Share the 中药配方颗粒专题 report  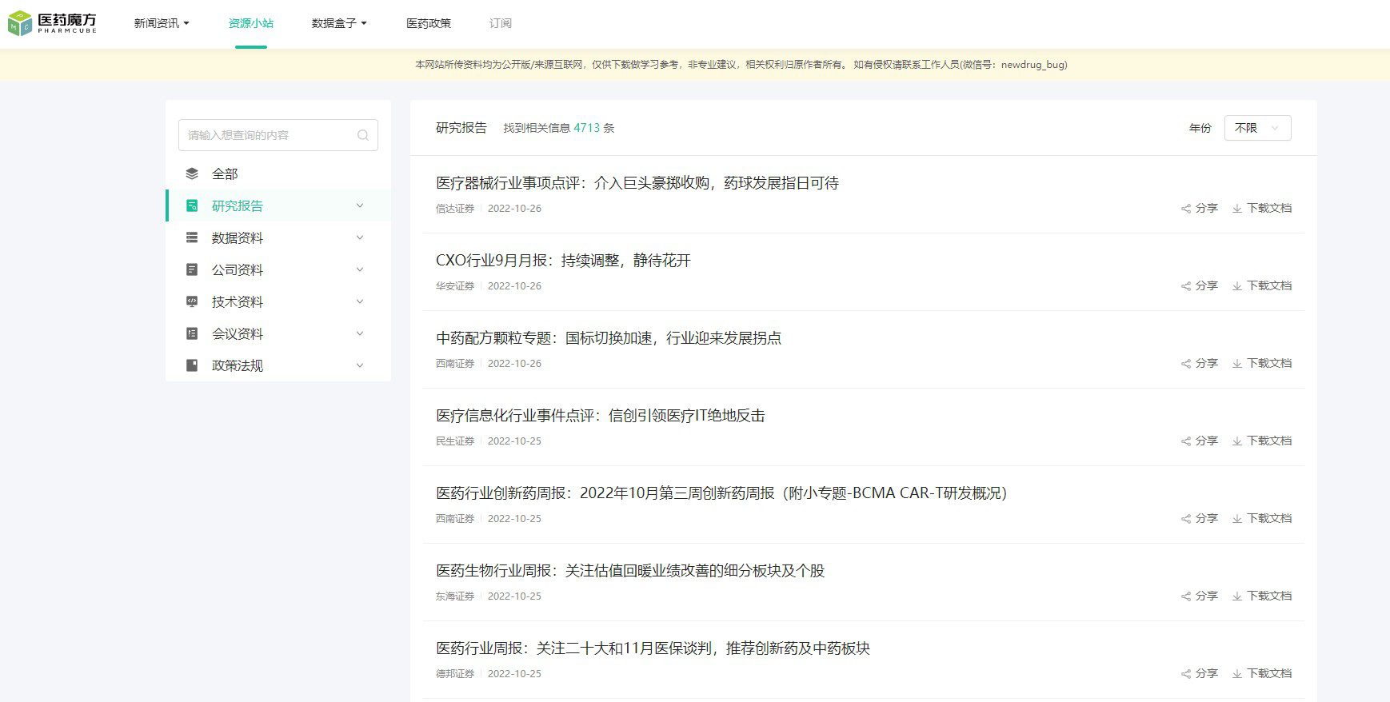(x=1200, y=363)
